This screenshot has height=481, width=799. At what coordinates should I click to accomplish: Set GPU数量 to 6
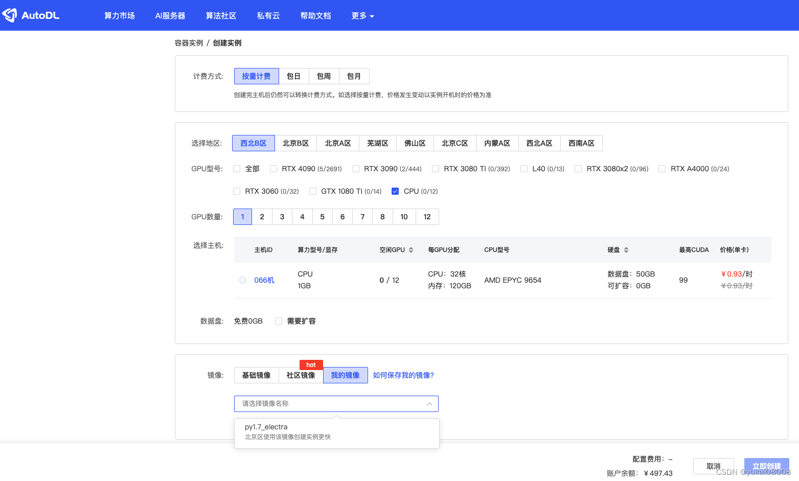tap(343, 217)
